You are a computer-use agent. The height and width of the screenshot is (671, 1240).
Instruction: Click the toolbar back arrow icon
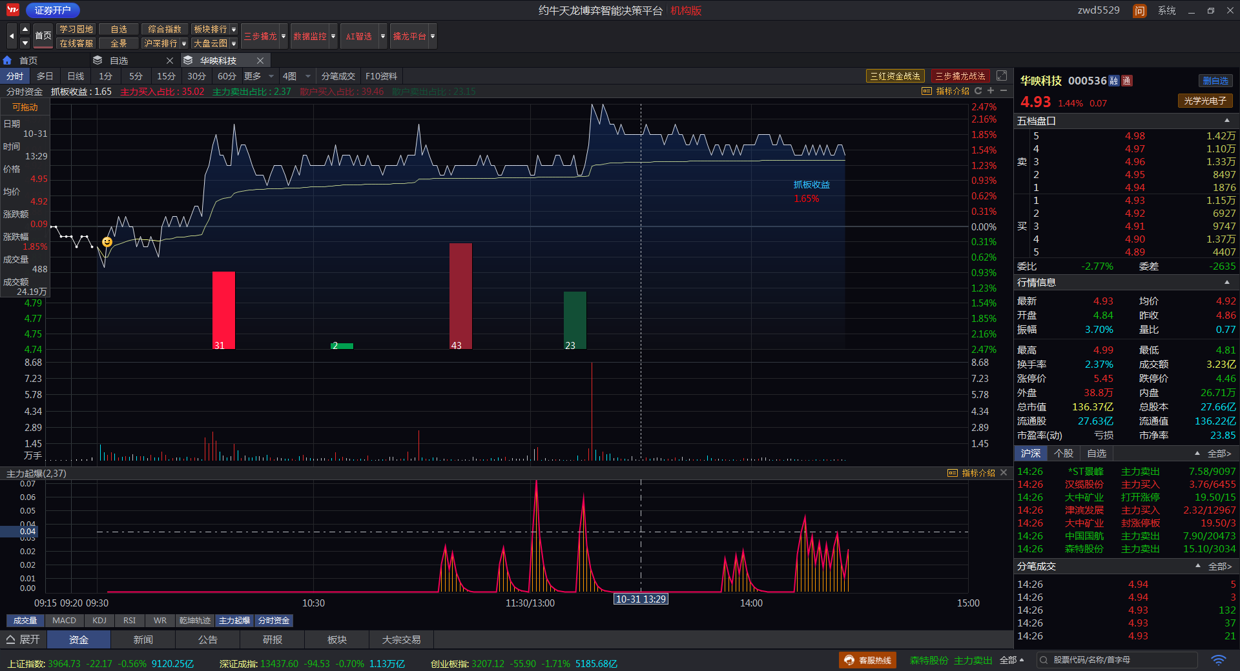[x=12, y=36]
